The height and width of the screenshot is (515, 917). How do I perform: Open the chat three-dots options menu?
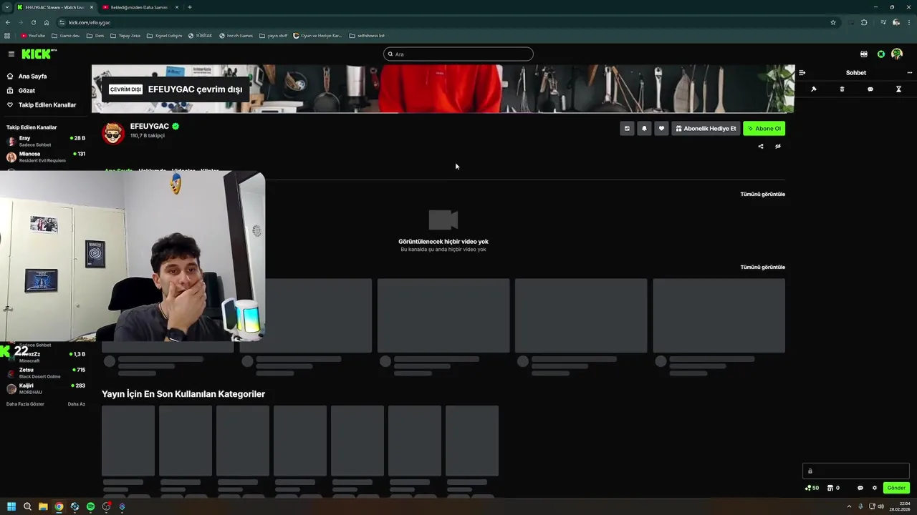(910, 72)
